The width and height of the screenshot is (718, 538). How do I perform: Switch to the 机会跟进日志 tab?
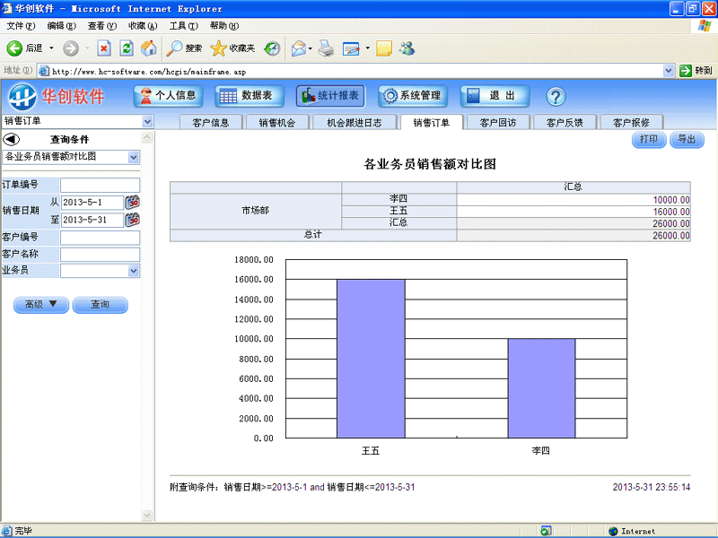(x=354, y=123)
